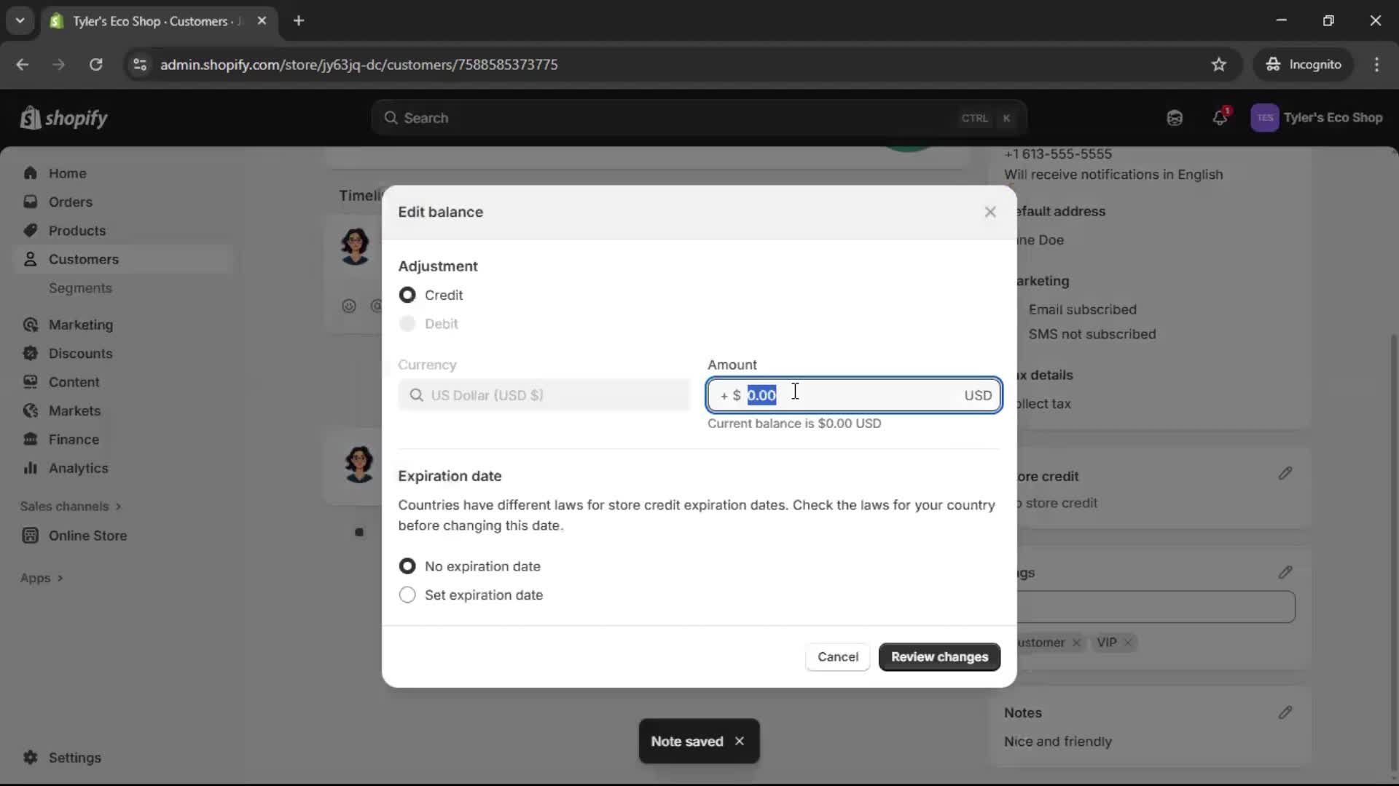Screen dimensions: 1399x786
Task: Open the Analytics section
Action: [x=79, y=468]
